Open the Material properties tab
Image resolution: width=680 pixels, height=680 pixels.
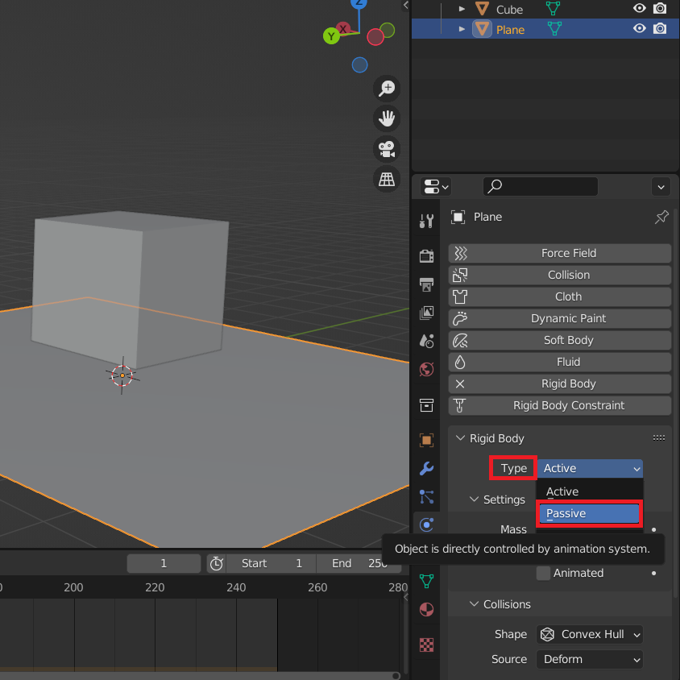(x=427, y=609)
